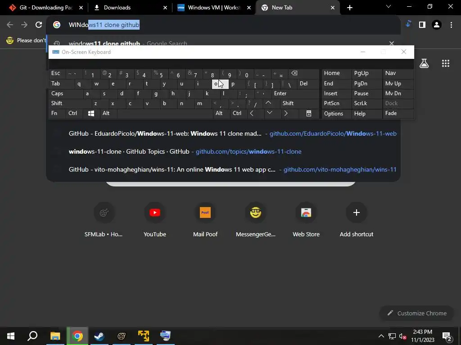Open Steam from the taskbar
Screen dimensions: 461x345
99,336
